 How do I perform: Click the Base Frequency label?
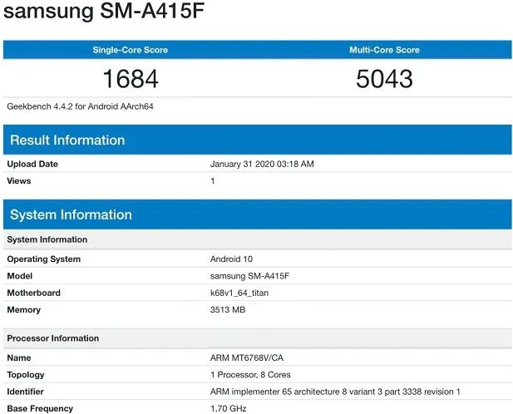point(40,408)
